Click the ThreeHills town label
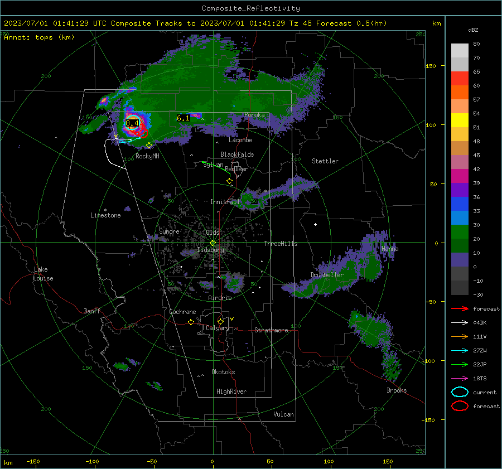 [x=281, y=244]
